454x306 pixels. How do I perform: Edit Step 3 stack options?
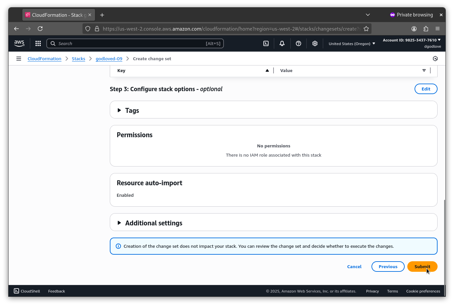(426, 89)
